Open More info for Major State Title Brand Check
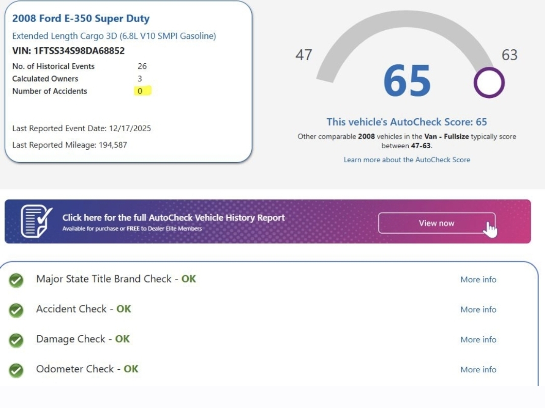 (478, 280)
